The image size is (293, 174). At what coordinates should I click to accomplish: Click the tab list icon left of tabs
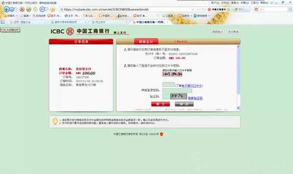(3, 22)
